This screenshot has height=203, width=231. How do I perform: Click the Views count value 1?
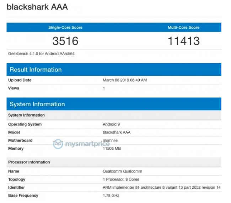point(104,88)
